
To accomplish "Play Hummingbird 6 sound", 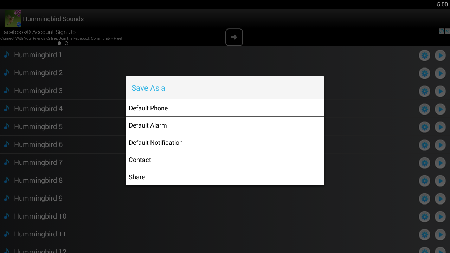I will pos(440,145).
